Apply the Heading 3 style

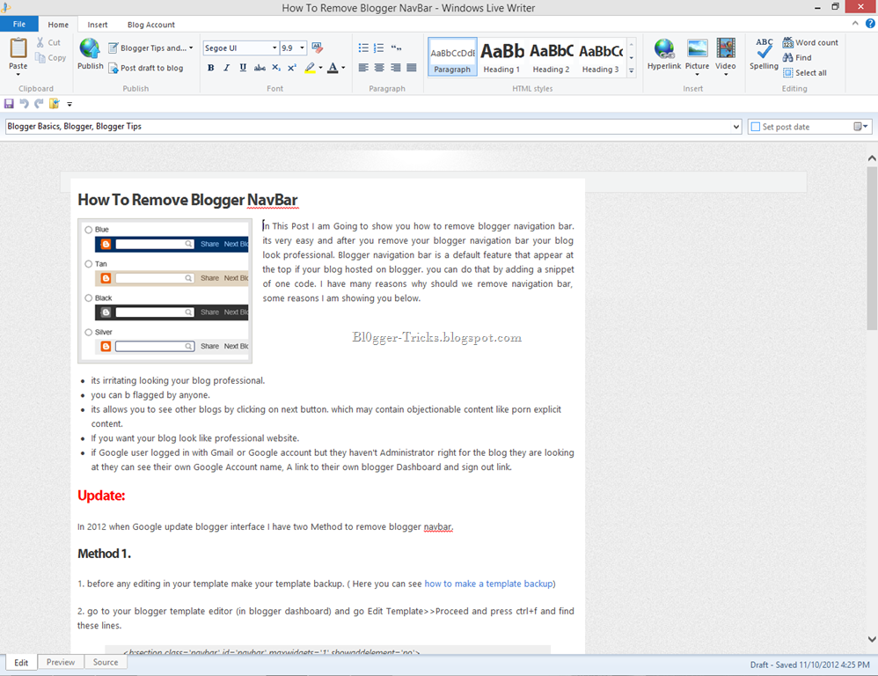600,56
